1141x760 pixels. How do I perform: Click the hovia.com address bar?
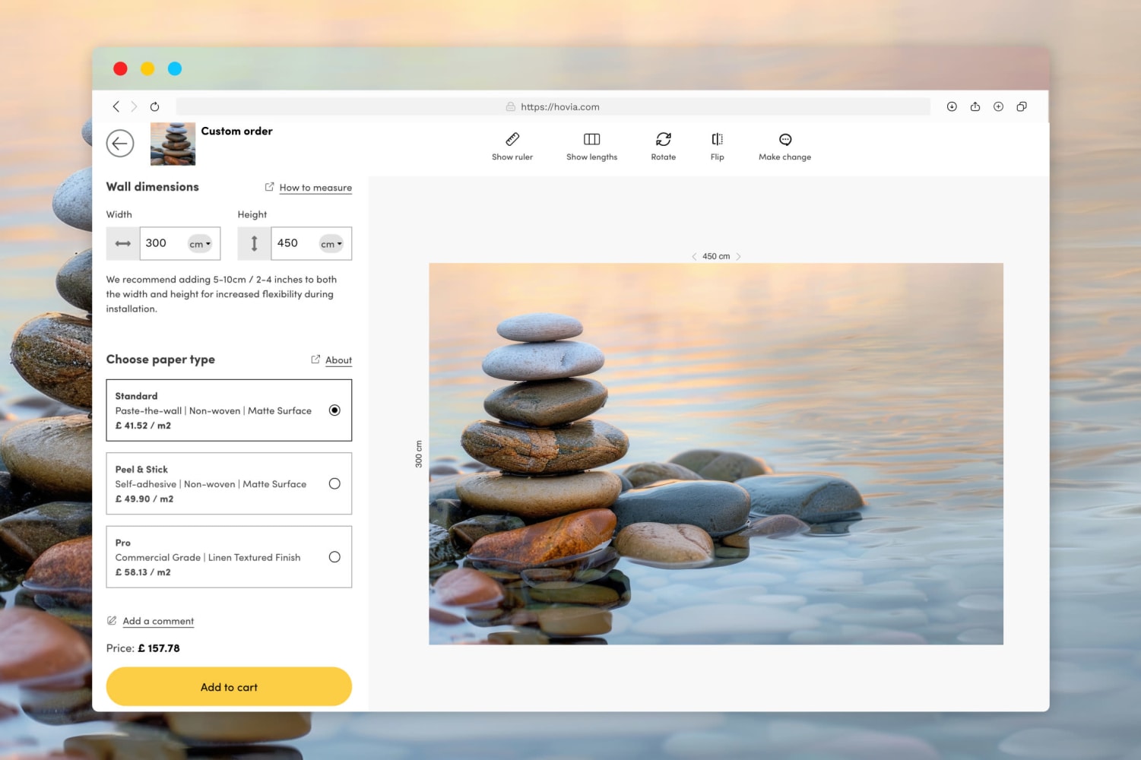(553, 106)
